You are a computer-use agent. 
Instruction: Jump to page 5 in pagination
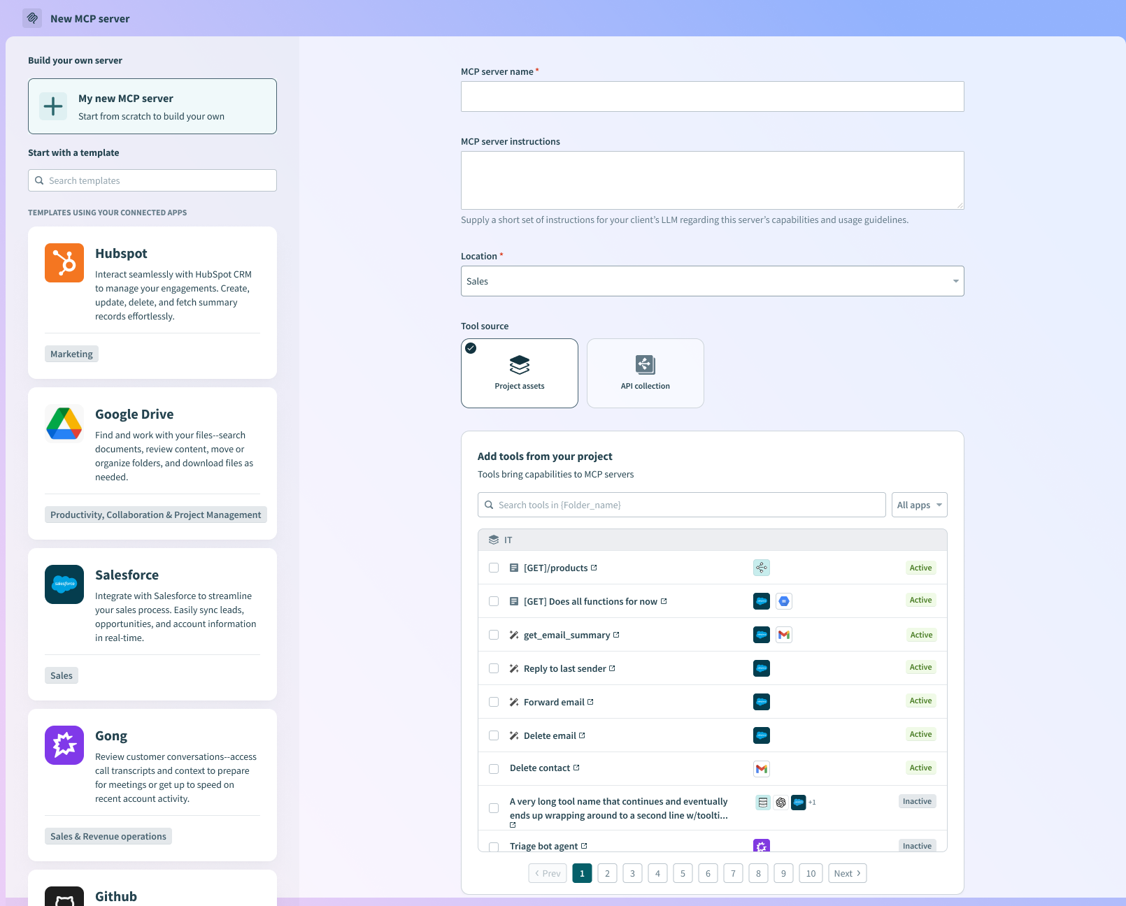[x=683, y=873]
